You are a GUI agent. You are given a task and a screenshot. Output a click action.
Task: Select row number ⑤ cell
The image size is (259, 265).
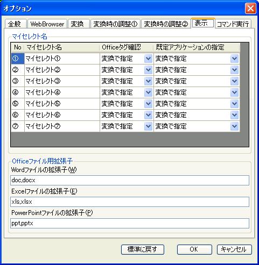(18, 104)
